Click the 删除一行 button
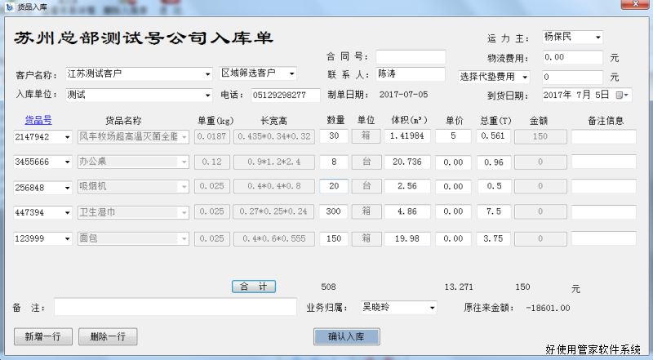Viewport: 653px width, 360px height. (108, 336)
